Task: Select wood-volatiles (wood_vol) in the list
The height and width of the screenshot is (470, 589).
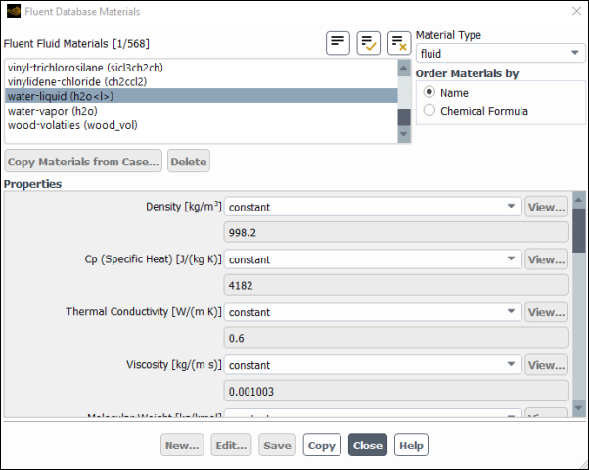Action: pyautogui.click(x=201, y=125)
